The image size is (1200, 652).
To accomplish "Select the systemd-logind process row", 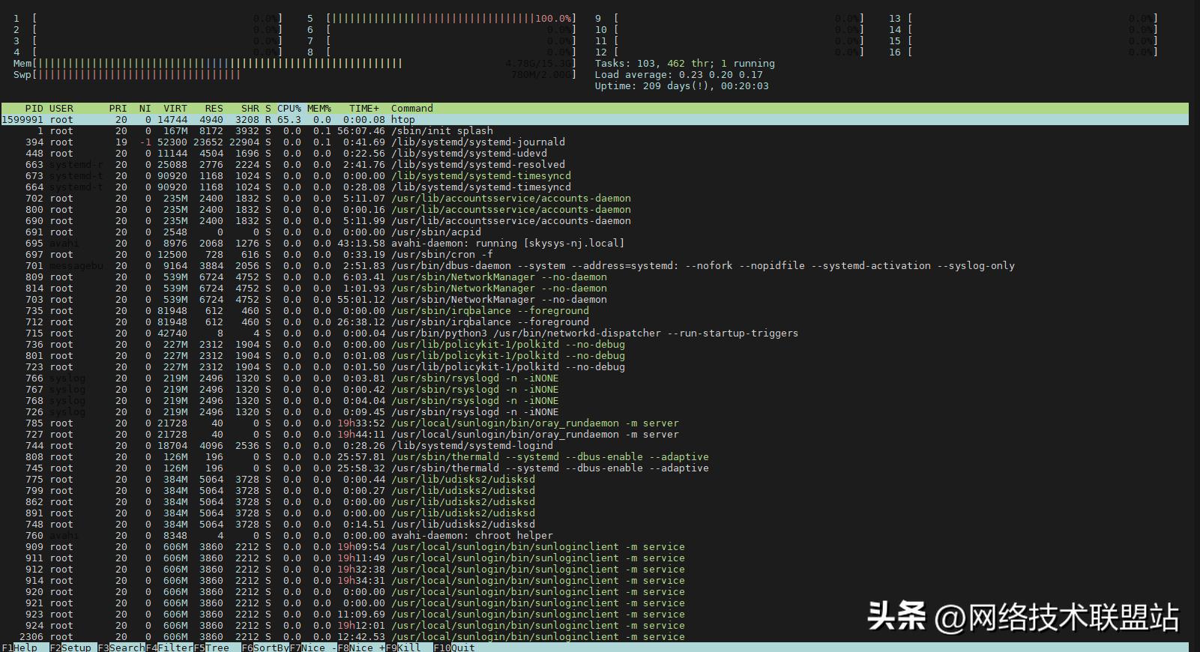I will (595, 446).
